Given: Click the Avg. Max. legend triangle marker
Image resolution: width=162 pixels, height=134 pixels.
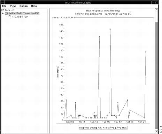Looking at the screenshot, I should click(116, 128).
